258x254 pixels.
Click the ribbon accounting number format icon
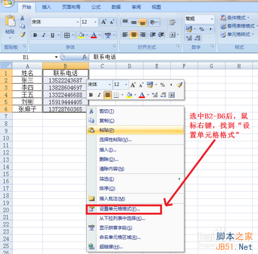click(189, 29)
